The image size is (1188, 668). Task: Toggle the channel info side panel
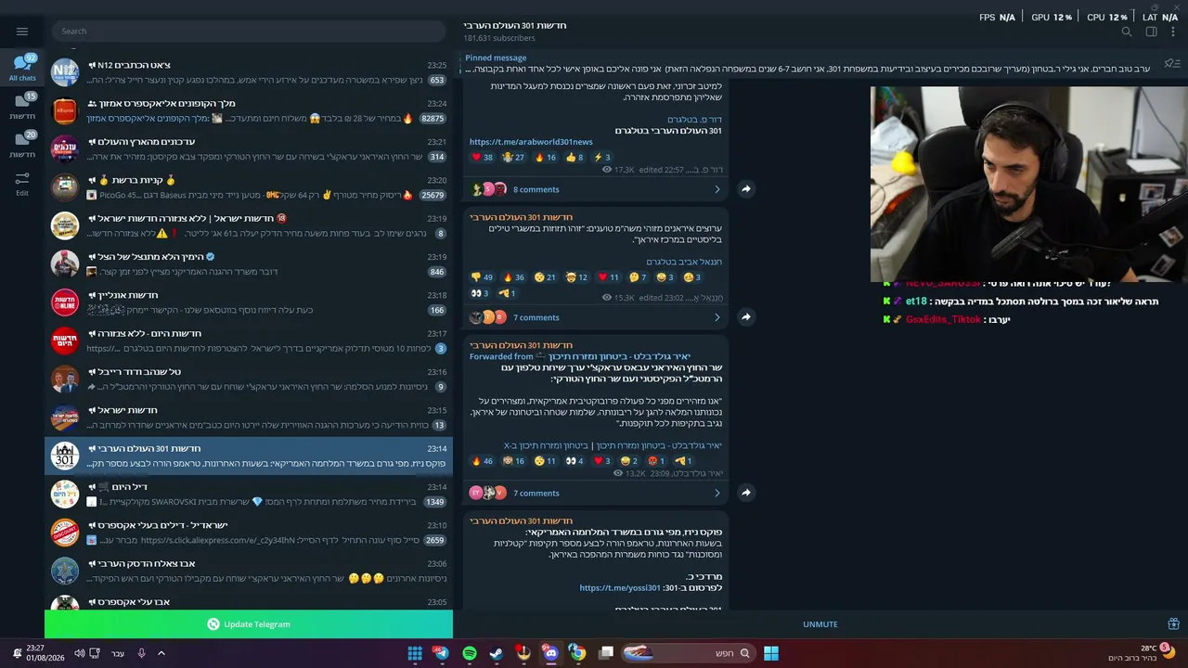tap(1151, 32)
